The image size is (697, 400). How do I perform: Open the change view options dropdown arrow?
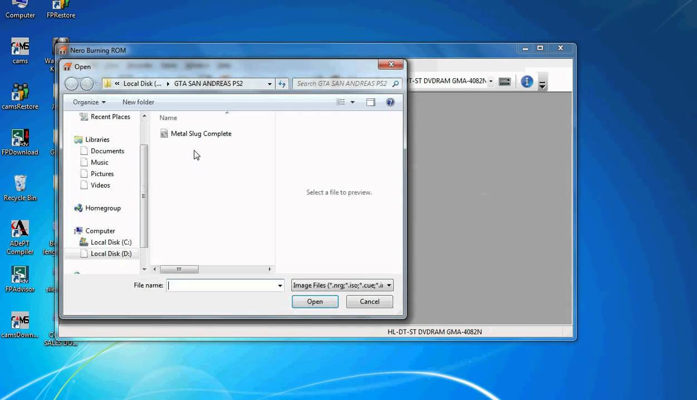click(352, 102)
